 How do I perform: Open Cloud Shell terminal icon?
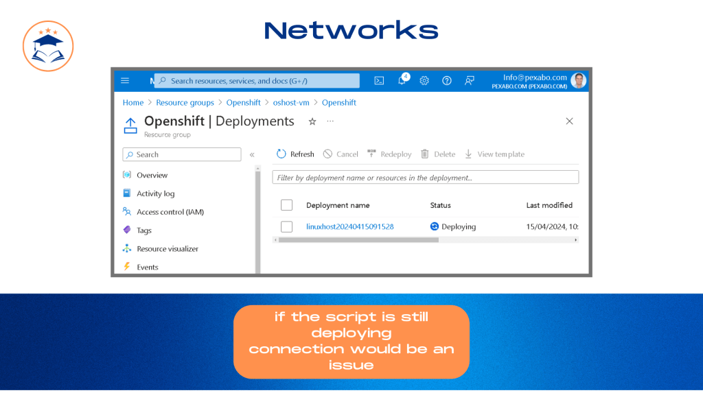[x=379, y=81]
